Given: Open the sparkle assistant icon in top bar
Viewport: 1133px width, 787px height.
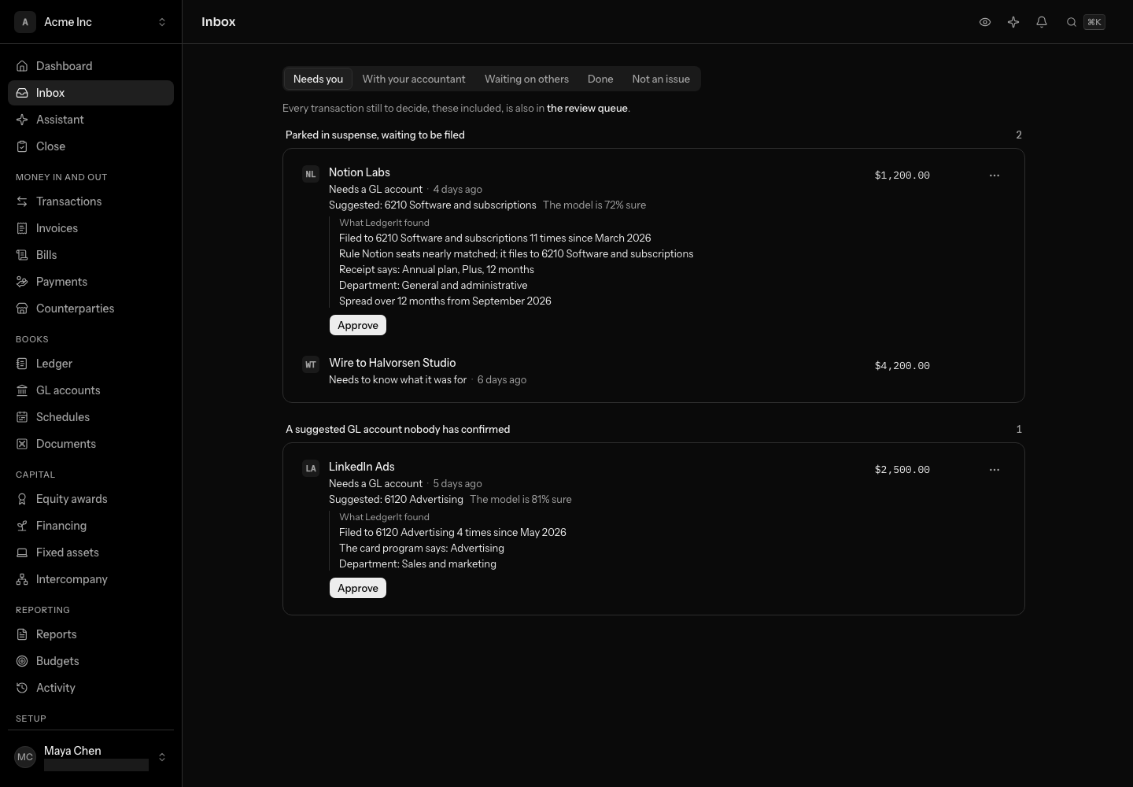Looking at the screenshot, I should tap(1013, 22).
